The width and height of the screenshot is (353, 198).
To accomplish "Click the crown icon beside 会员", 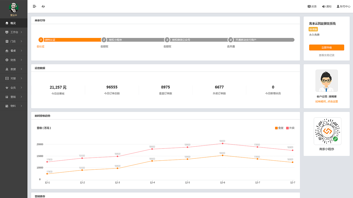I will (x=7, y=88).
